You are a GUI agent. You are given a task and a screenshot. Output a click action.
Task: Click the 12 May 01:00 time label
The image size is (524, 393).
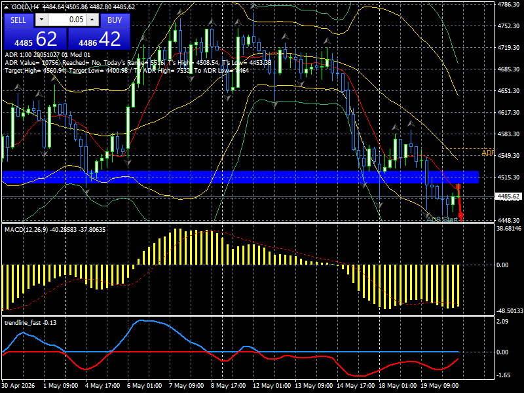pos(272,386)
